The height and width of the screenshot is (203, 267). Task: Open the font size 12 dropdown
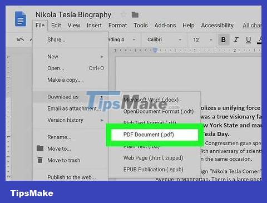click(x=202, y=39)
